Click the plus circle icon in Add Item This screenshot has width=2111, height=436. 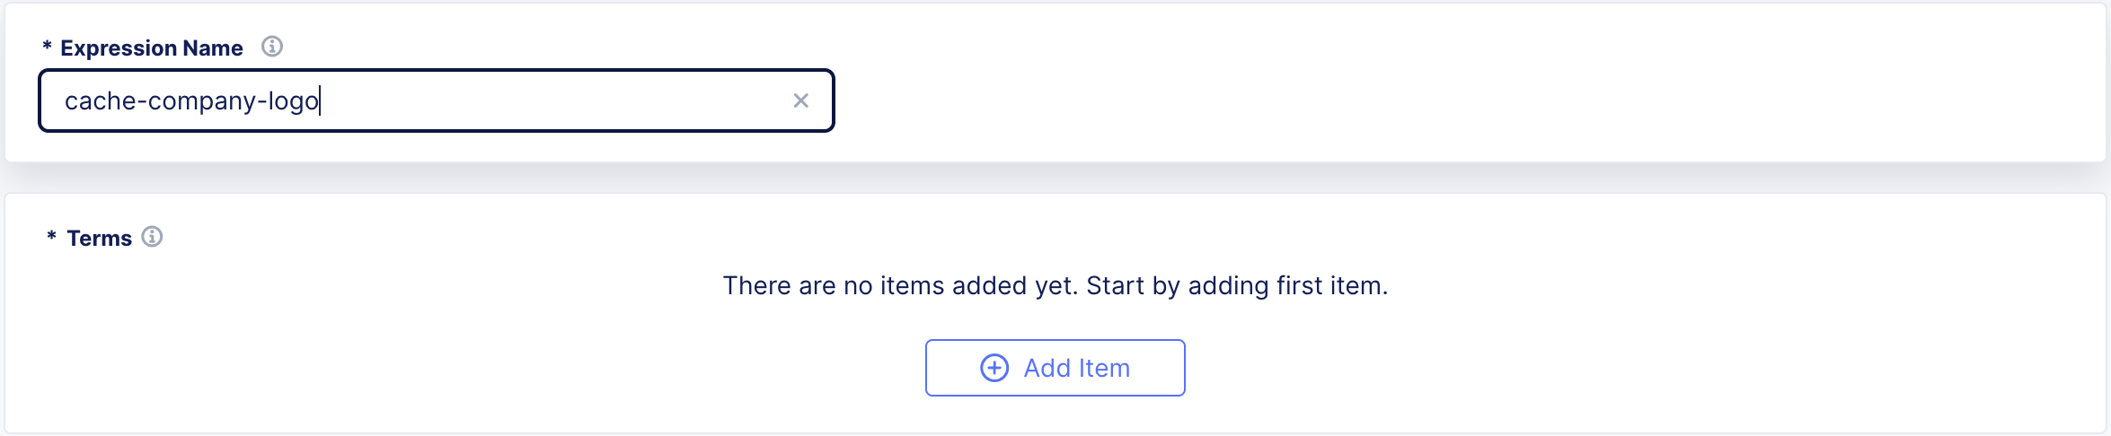994,368
